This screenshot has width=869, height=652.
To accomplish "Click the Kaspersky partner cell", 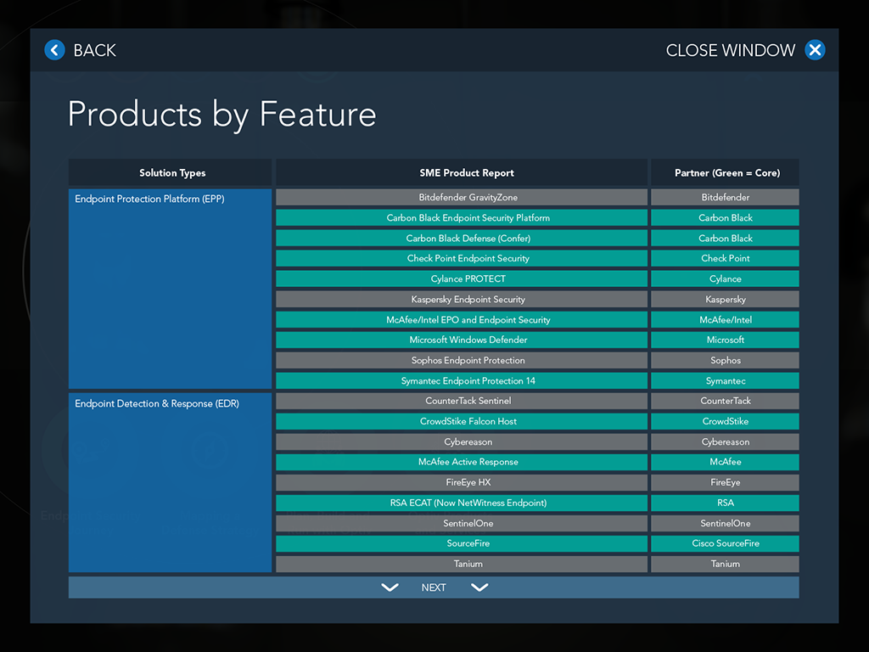I will click(725, 300).
